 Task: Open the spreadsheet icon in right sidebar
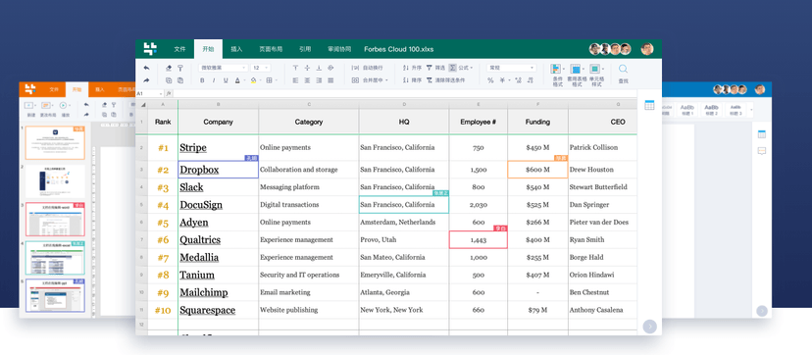point(649,105)
